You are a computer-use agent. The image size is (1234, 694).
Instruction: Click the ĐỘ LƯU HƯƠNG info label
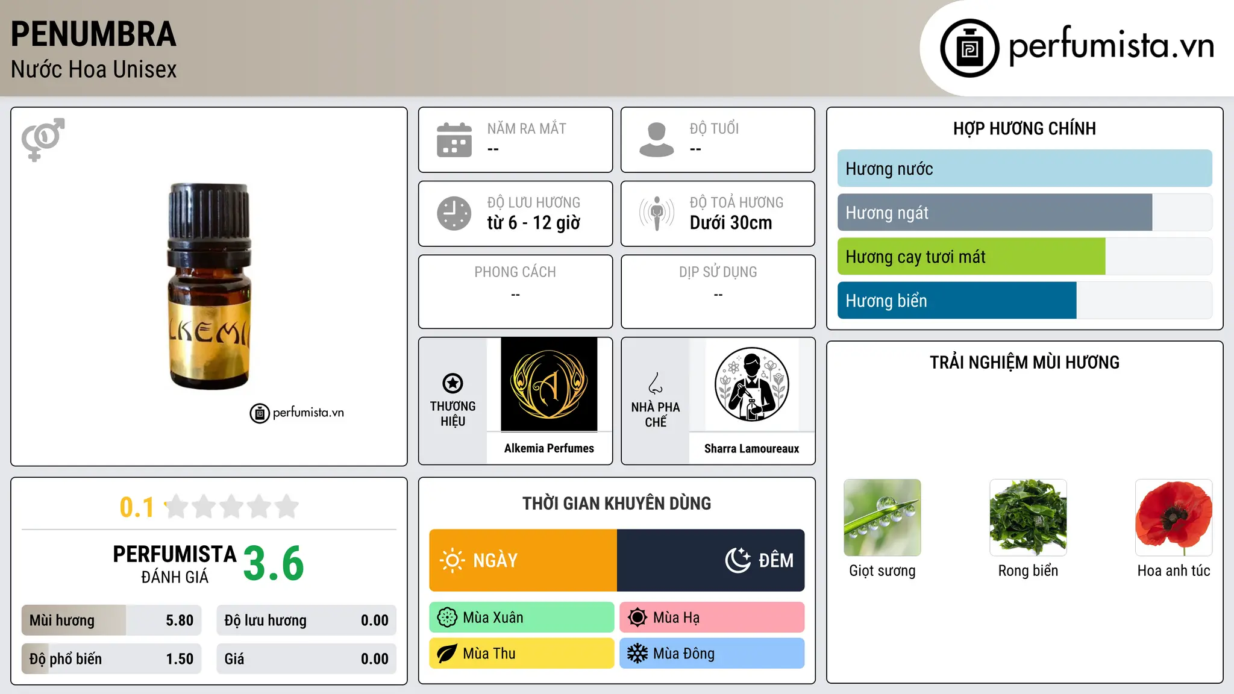[x=534, y=202]
